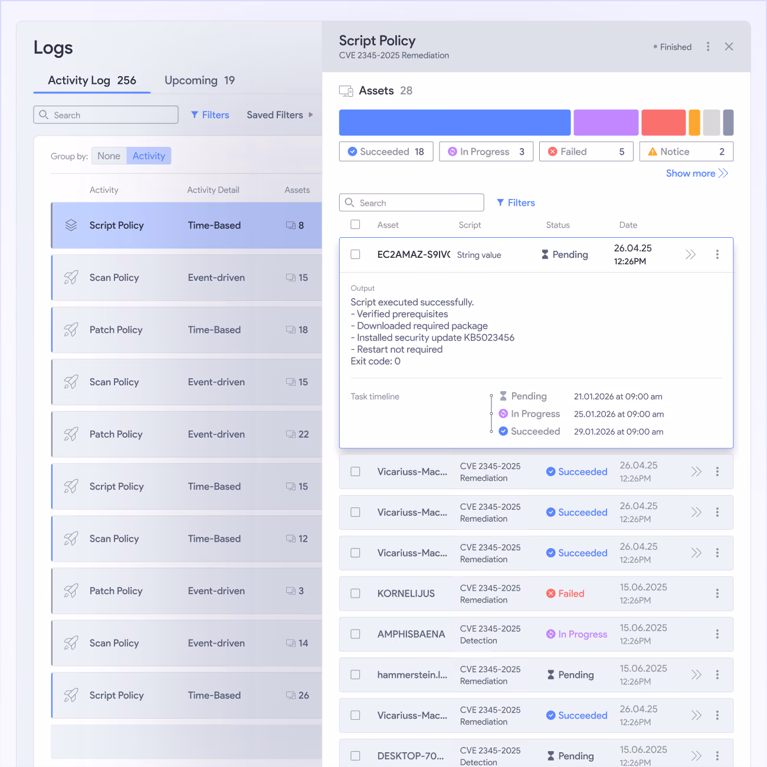
Task: Click Show more status filters
Action: click(x=697, y=173)
